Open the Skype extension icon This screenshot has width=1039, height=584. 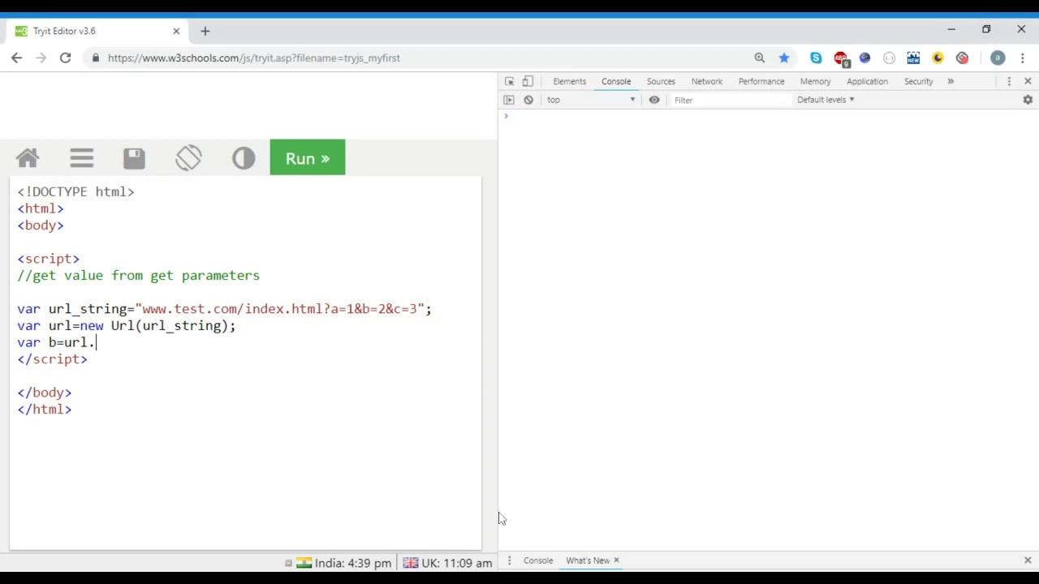(816, 58)
